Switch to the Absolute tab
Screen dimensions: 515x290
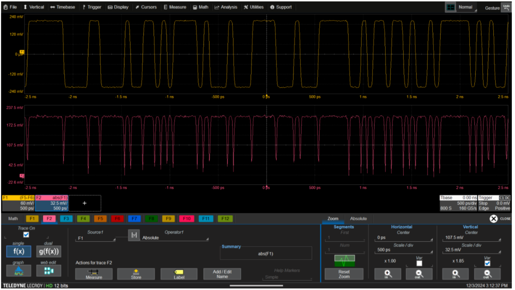(358, 219)
